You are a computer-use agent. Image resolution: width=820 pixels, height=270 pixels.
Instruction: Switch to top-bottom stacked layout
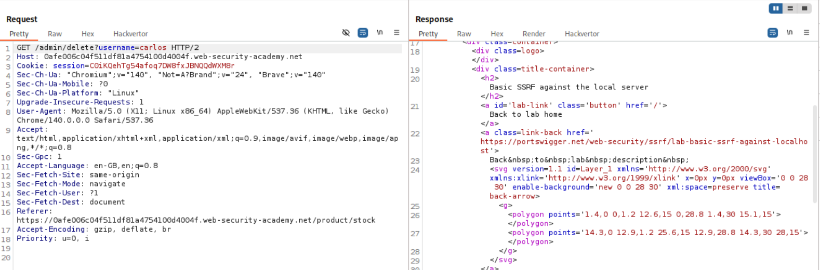click(790, 8)
